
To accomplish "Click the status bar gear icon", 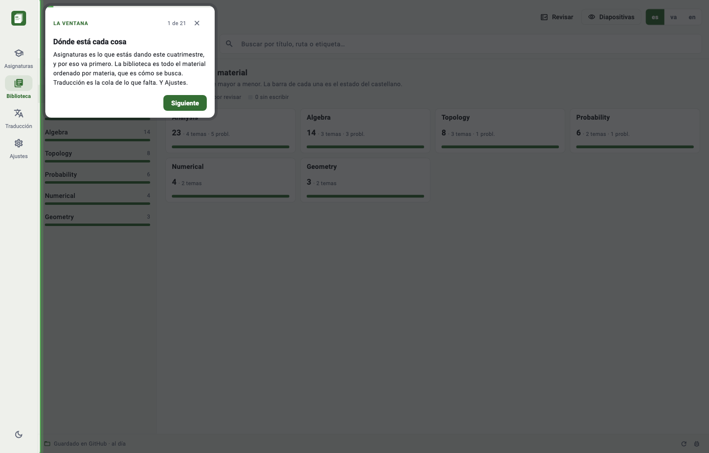I will click(x=697, y=444).
